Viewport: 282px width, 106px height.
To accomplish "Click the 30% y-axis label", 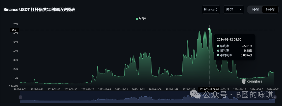I will pos(16,60).
